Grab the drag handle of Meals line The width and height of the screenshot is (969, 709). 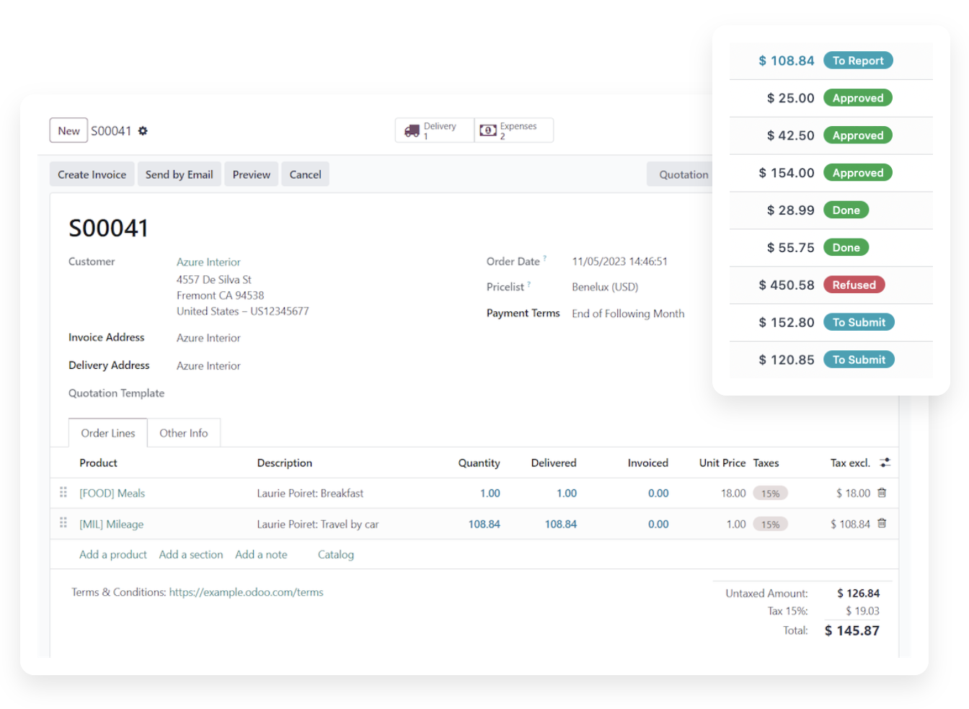pos(63,492)
